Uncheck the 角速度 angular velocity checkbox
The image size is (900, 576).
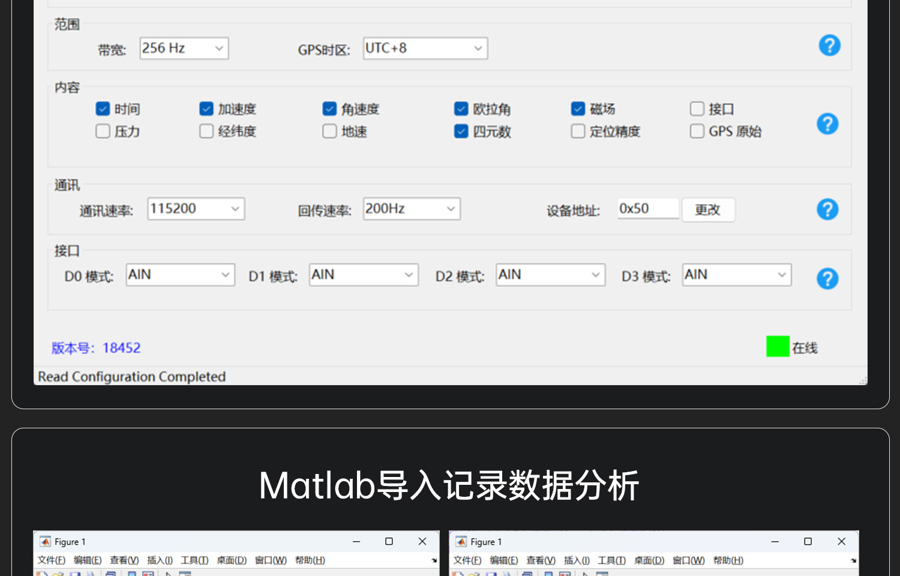click(x=329, y=109)
